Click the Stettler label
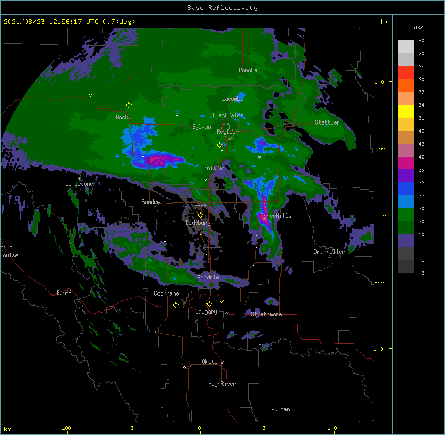 [327, 122]
